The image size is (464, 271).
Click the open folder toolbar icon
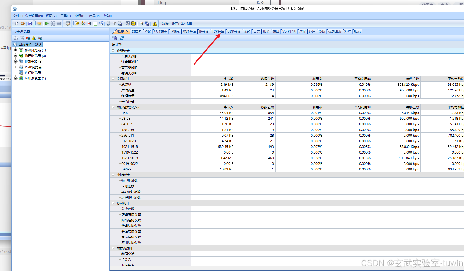[x=39, y=23]
